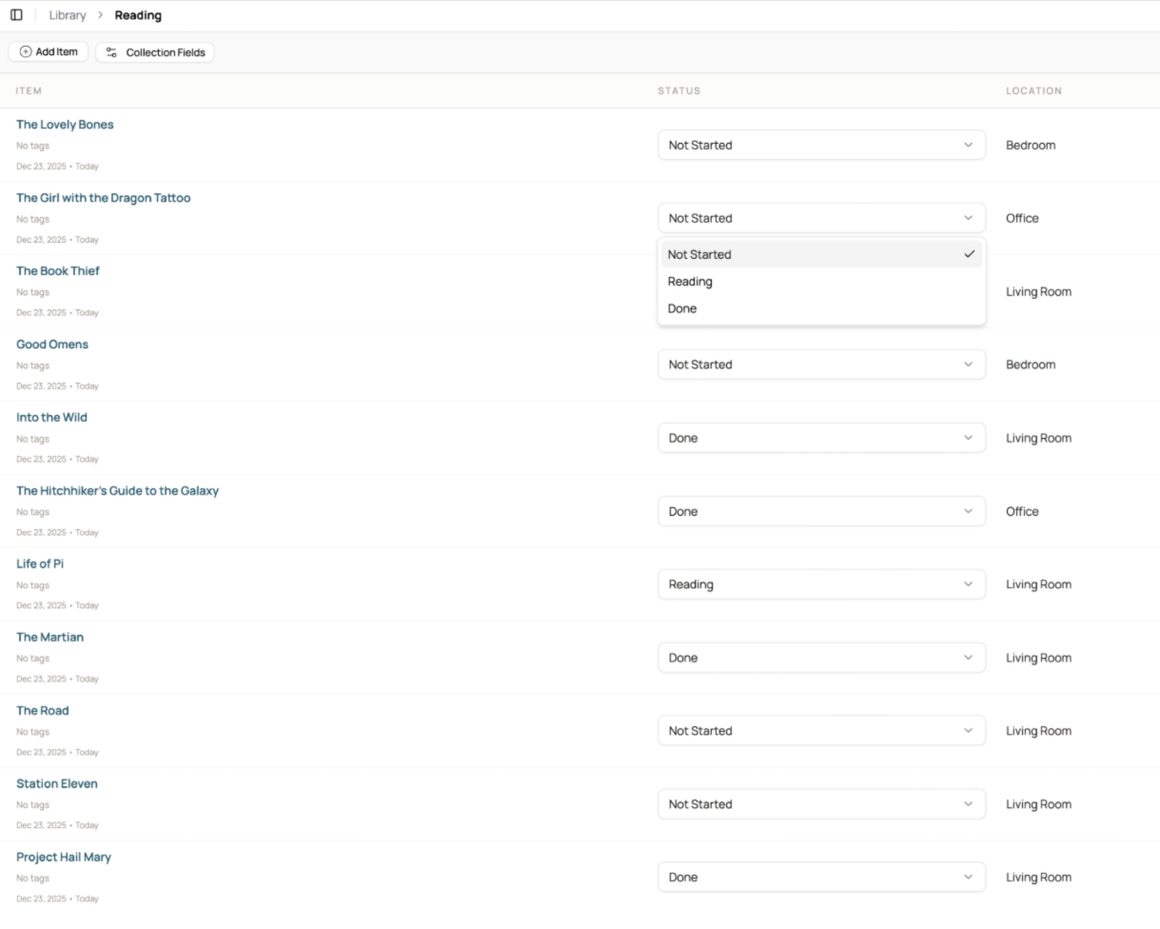Click the plus icon inside Add Item
Viewport: 1160px width, 929px height.
[x=25, y=52]
